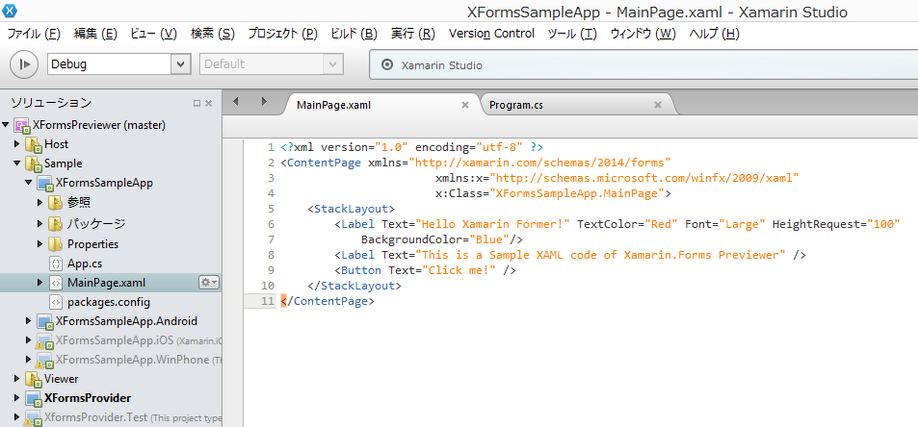Click the Xamarin Studio app icon in title bar
Screen dimensions: 918x427
[11, 11]
